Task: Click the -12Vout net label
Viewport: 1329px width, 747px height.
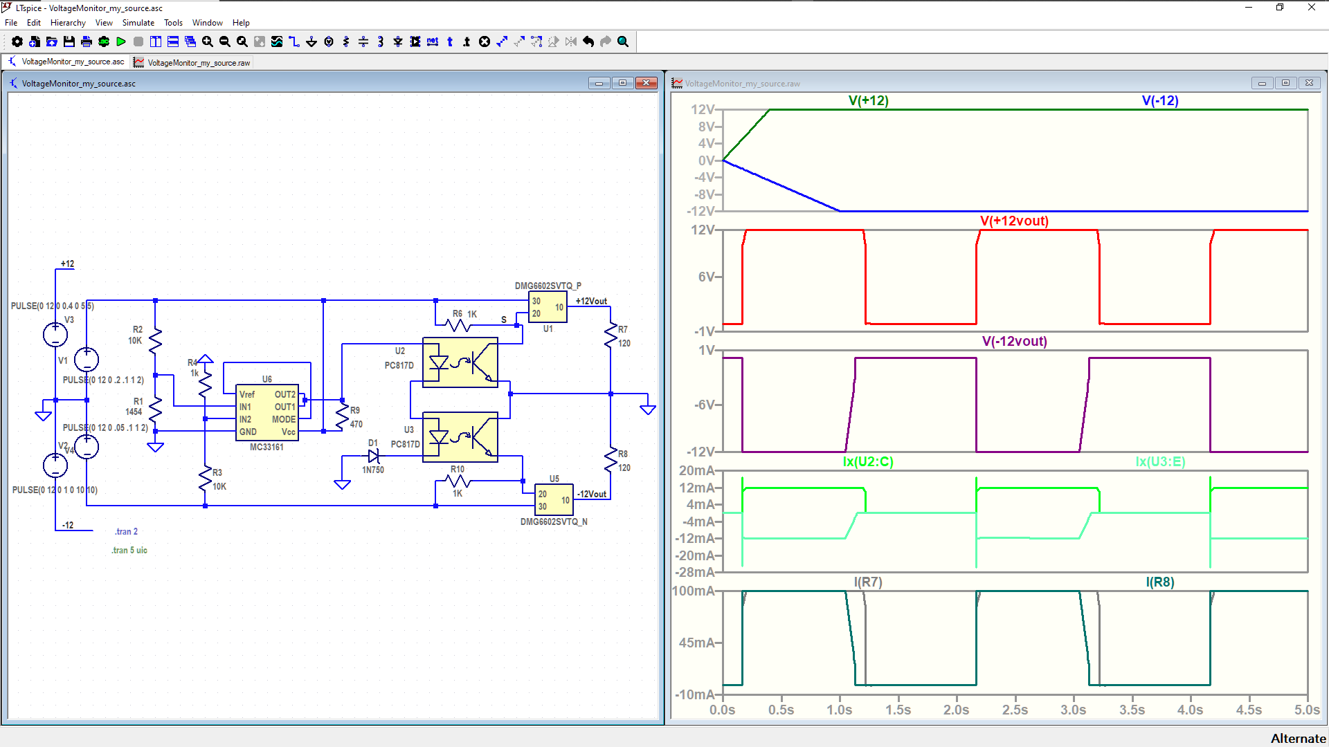Action: (592, 494)
